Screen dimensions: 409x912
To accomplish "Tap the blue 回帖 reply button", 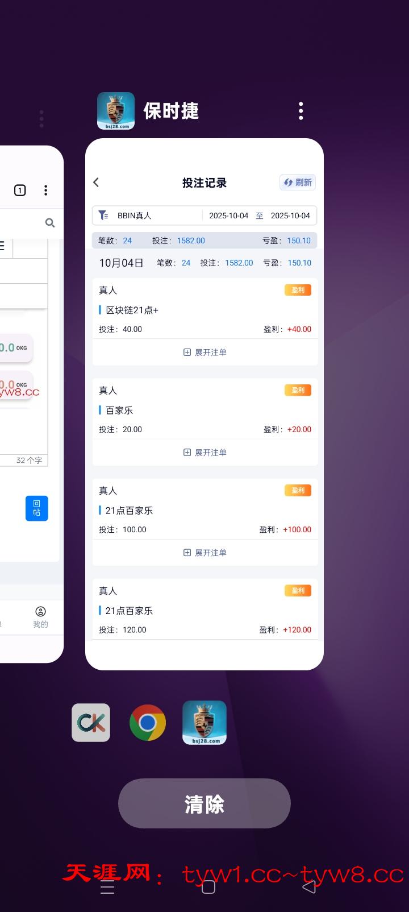I will [37, 508].
